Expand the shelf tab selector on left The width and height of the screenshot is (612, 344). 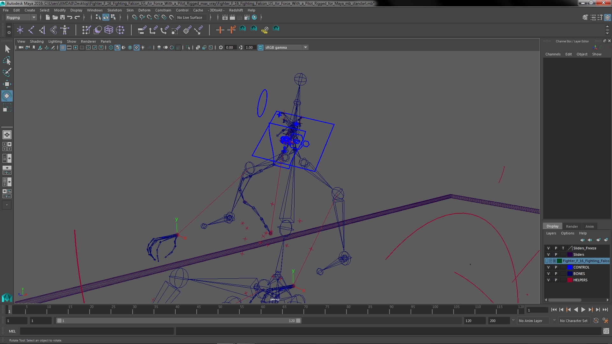coord(9,27)
